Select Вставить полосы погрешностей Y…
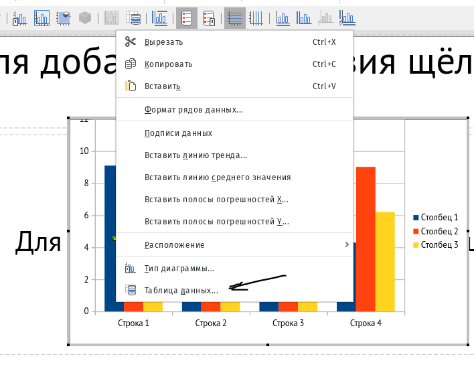 tap(234, 222)
